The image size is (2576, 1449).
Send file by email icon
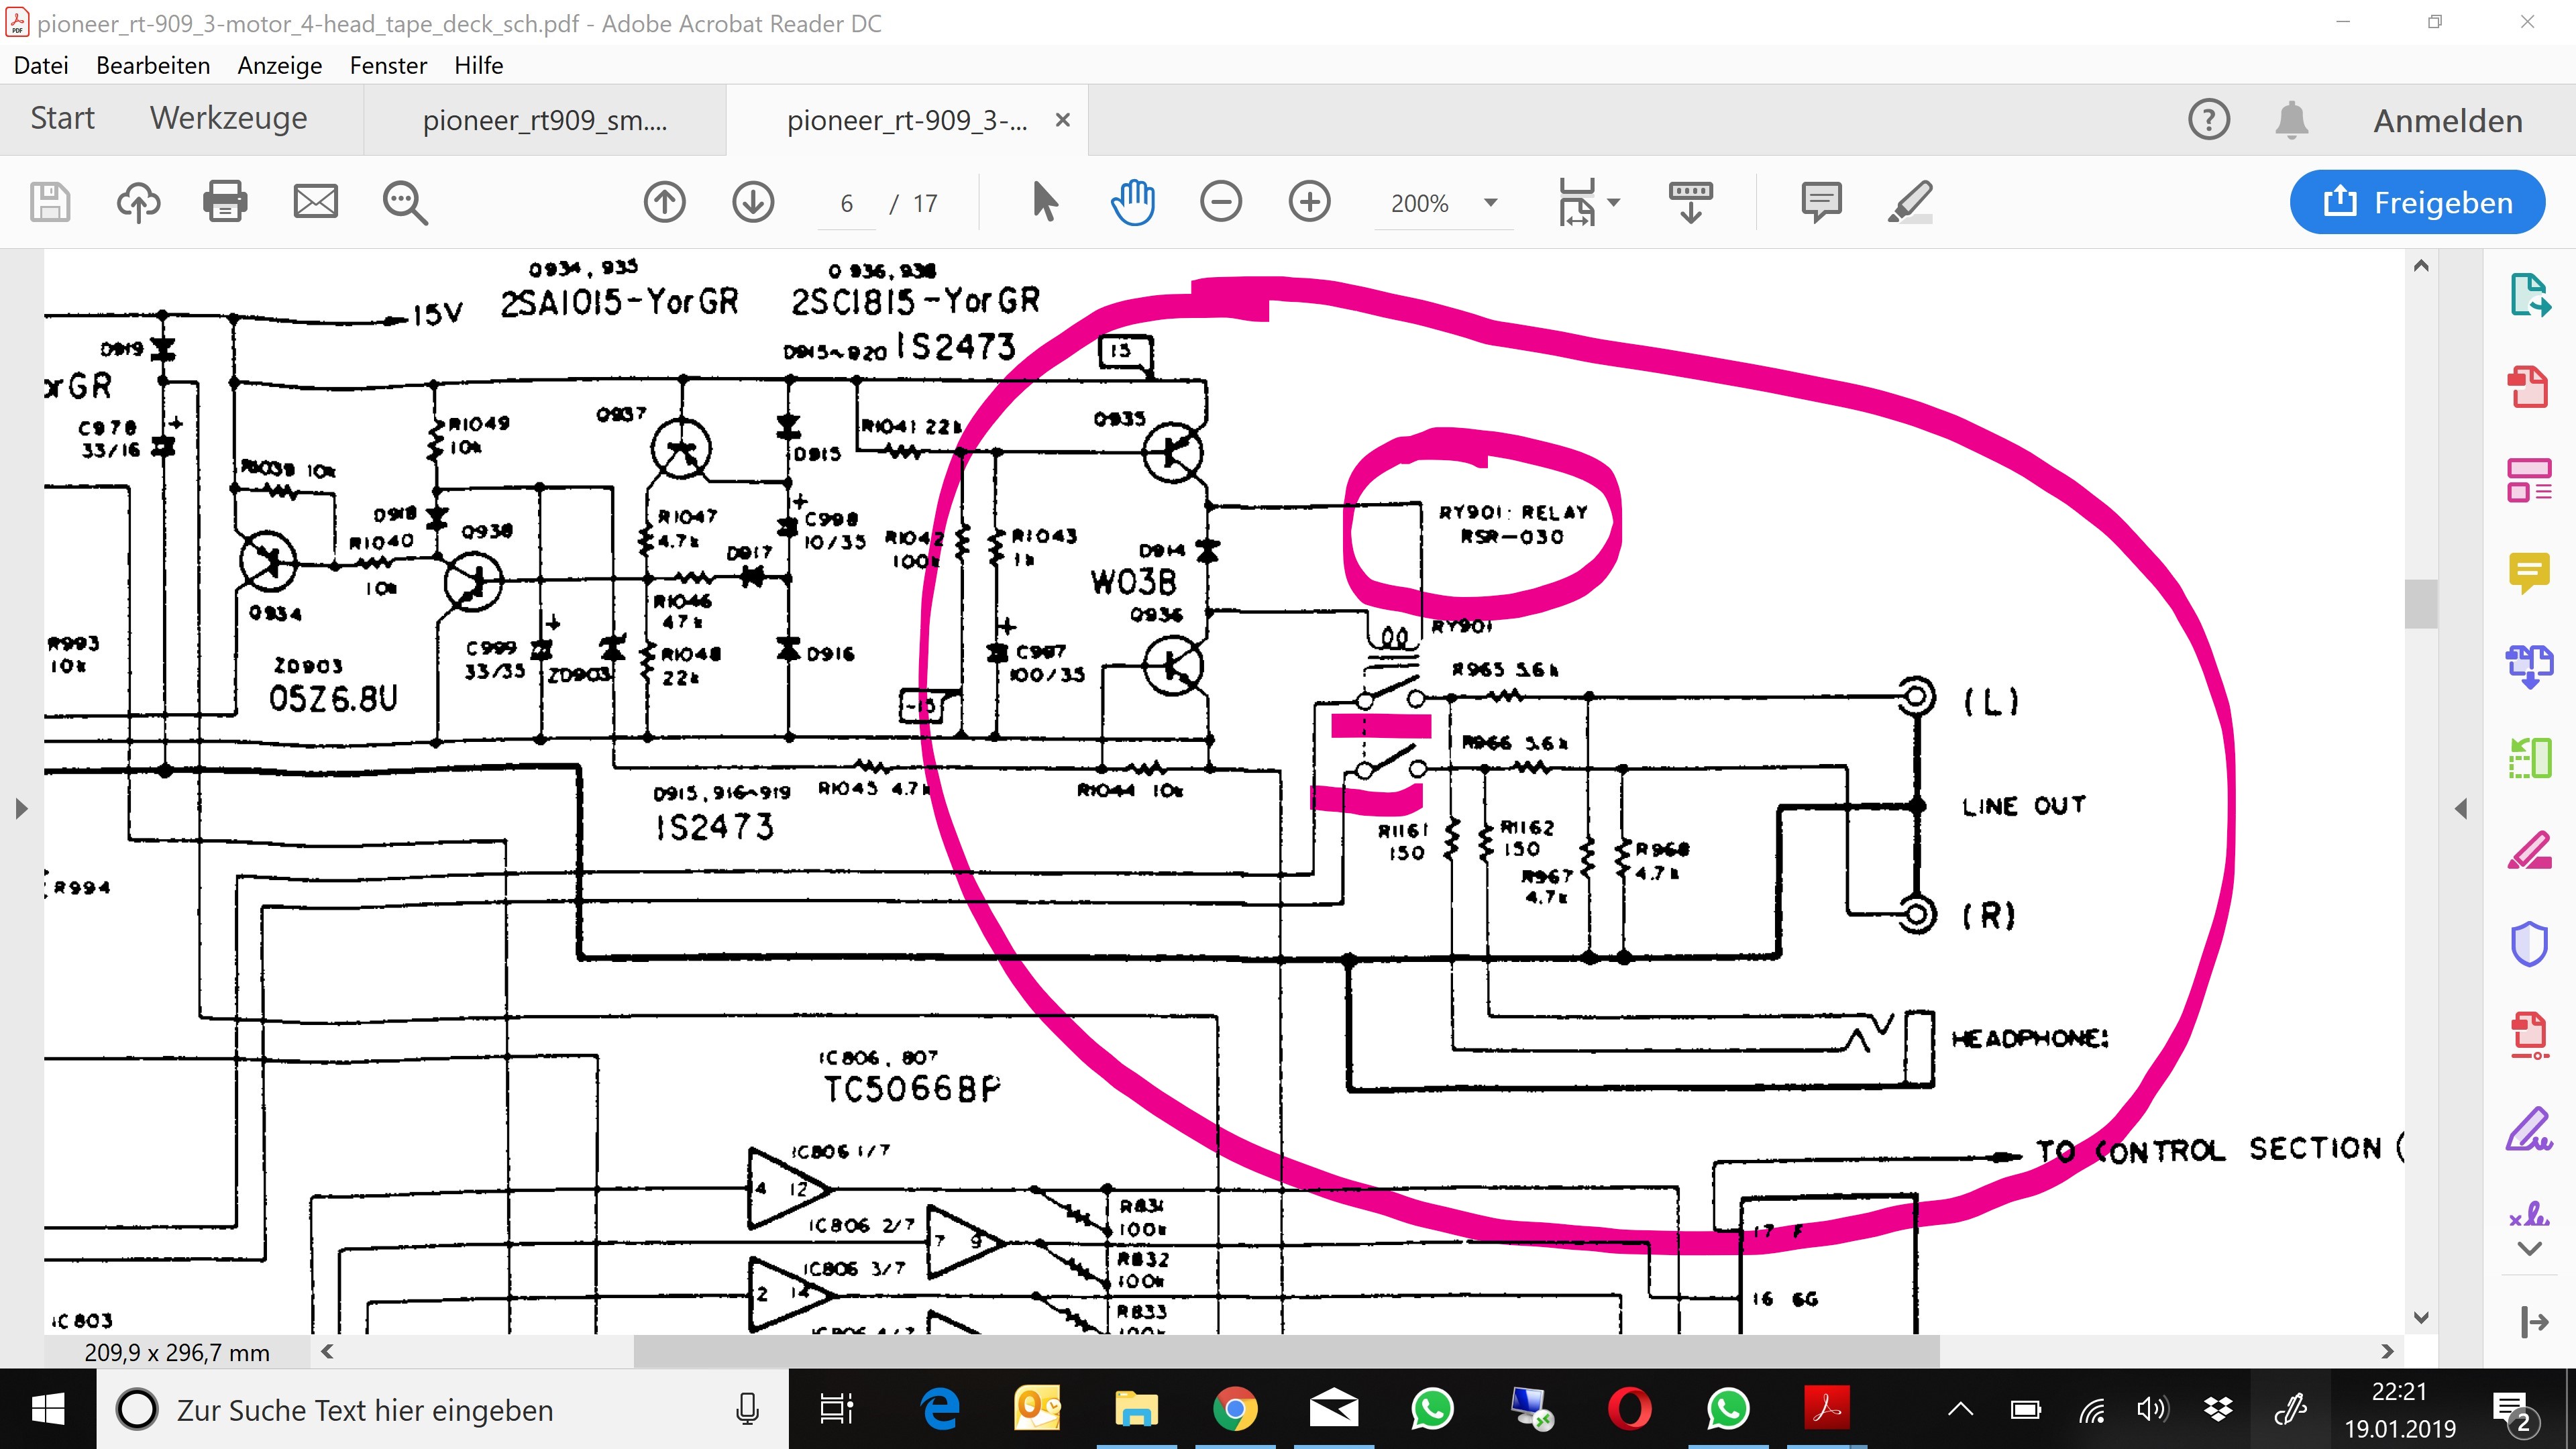(x=315, y=202)
